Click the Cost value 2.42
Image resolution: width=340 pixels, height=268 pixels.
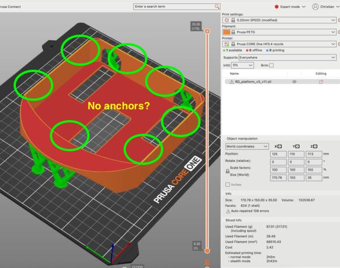point(270,248)
